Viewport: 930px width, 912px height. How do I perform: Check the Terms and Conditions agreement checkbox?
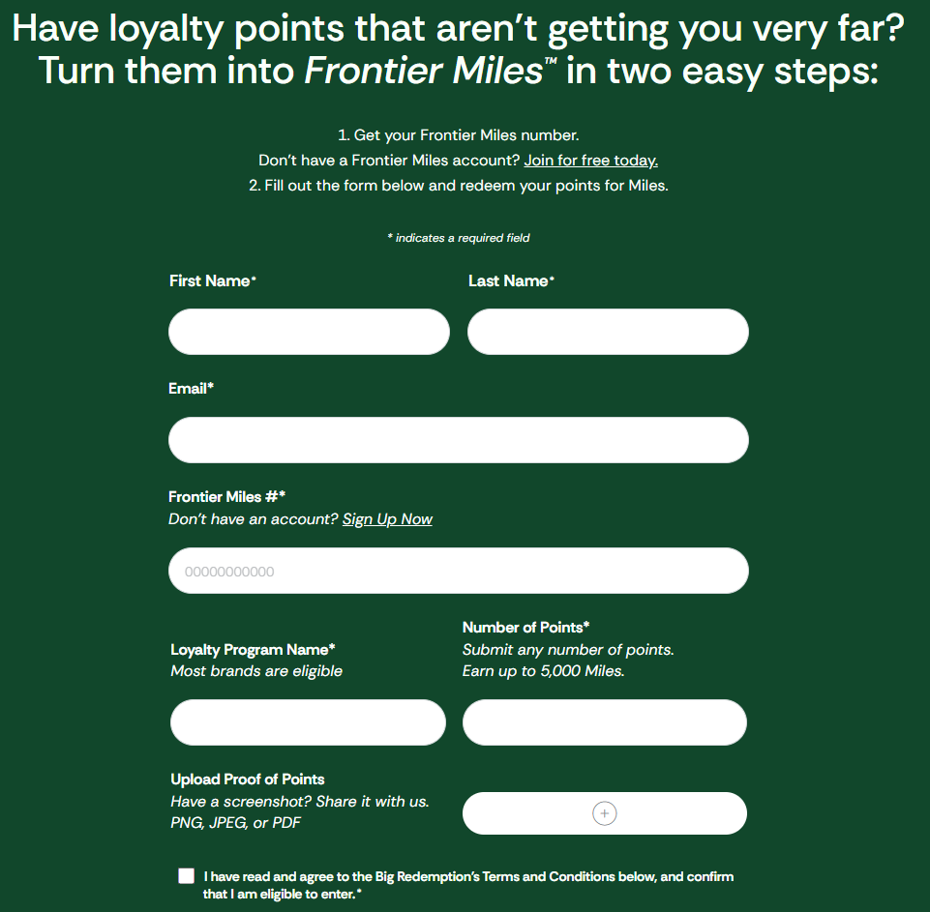(187, 876)
